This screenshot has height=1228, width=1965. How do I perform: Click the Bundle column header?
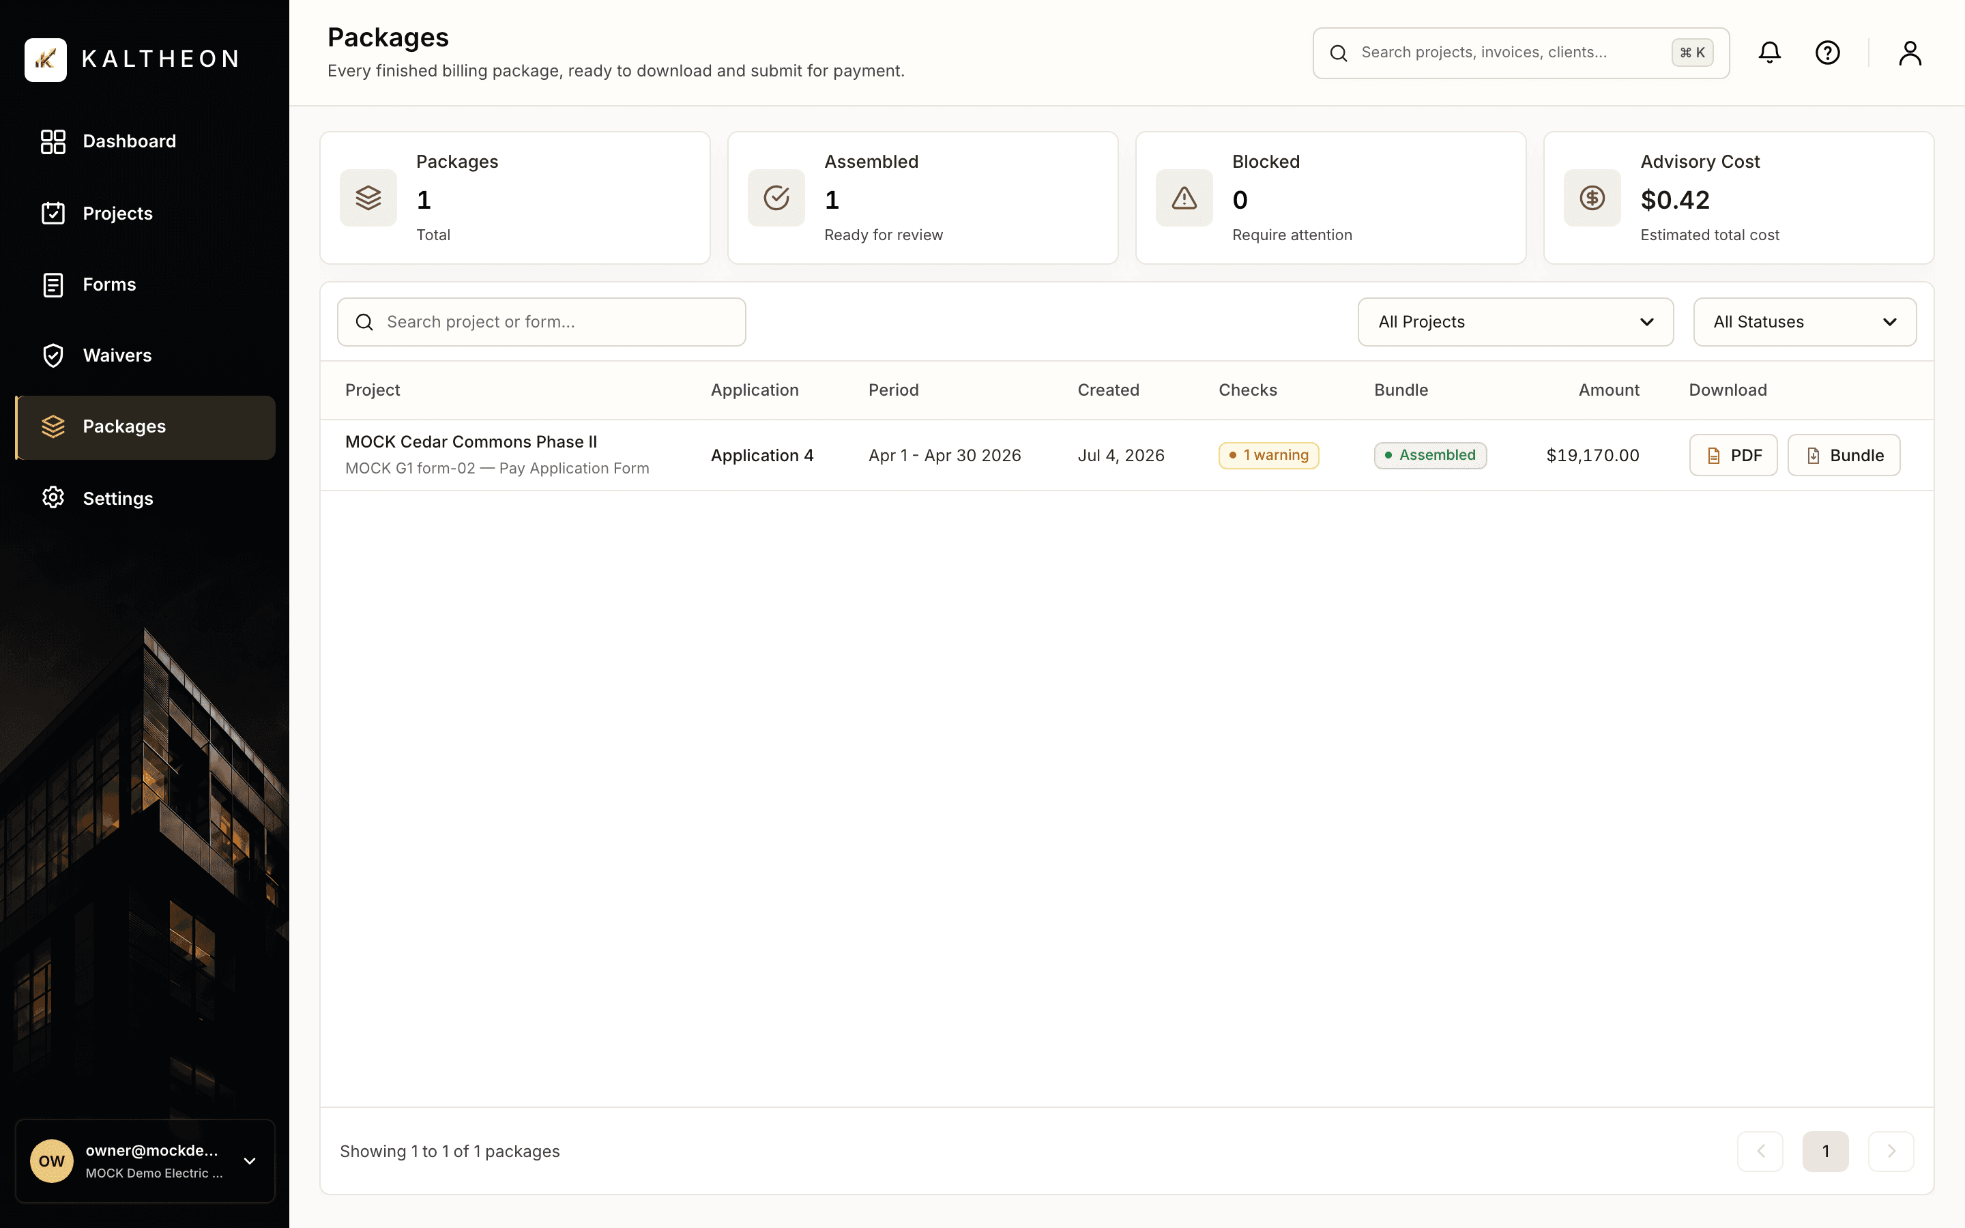coord(1401,390)
